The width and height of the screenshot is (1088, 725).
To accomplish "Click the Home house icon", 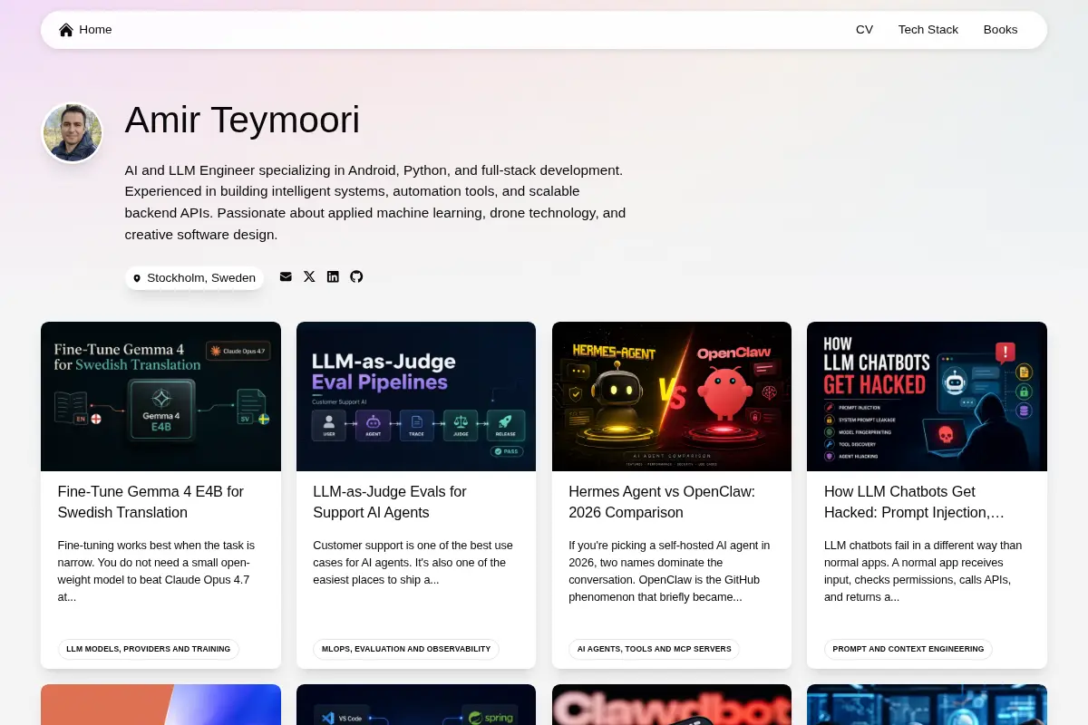I will (x=66, y=30).
